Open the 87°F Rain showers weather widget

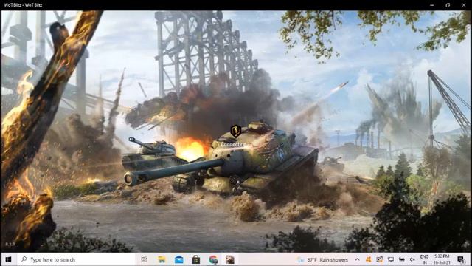(323, 259)
